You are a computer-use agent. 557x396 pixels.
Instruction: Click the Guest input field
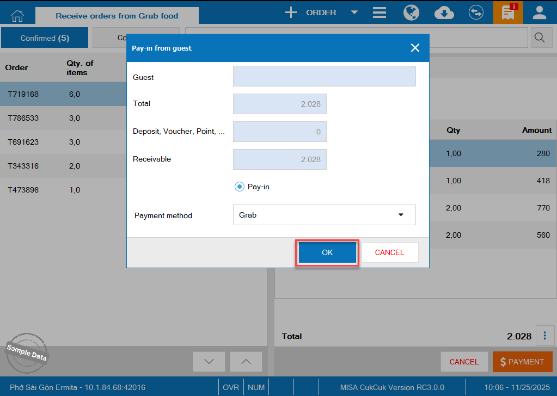pyautogui.click(x=324, y=77)
